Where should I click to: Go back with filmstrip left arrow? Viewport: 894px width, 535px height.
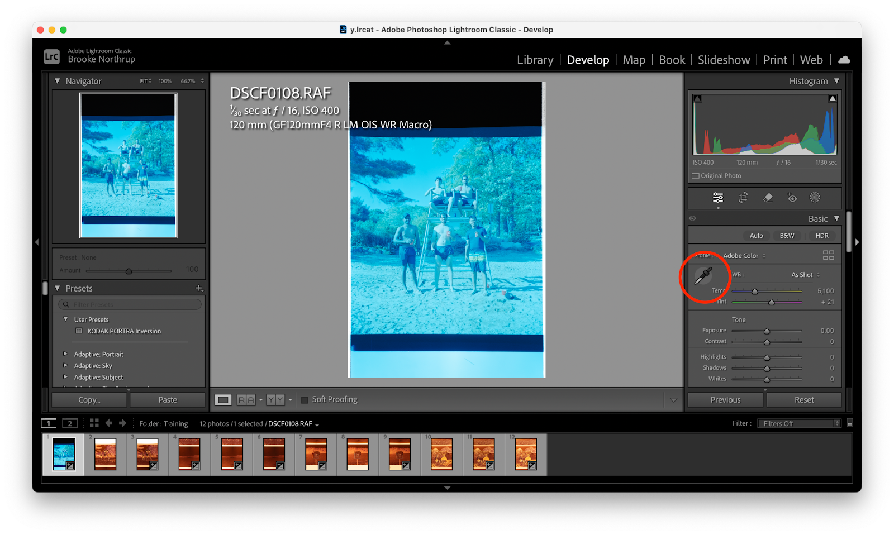[109, 423]
